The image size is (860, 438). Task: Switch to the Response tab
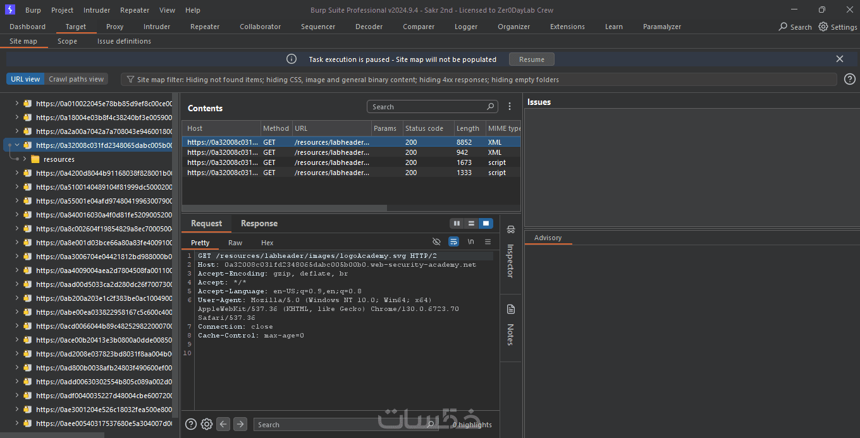click(259, 224)
